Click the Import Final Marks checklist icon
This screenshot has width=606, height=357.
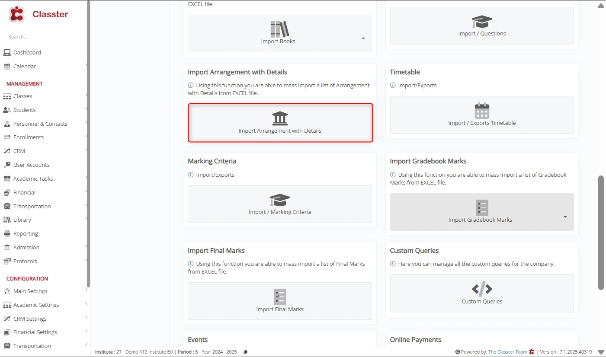point(279,297)
